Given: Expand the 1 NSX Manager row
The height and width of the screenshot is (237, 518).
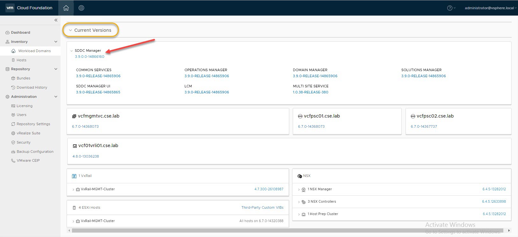Looking at the screenshot, I should (299, 189).
